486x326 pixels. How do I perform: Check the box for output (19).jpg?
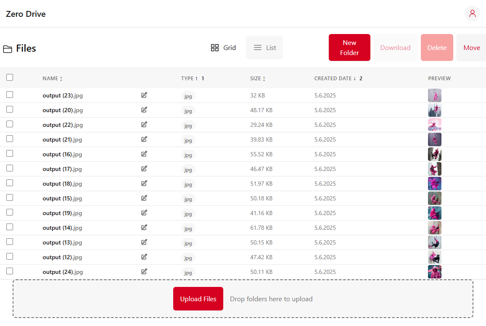[10, 212]
